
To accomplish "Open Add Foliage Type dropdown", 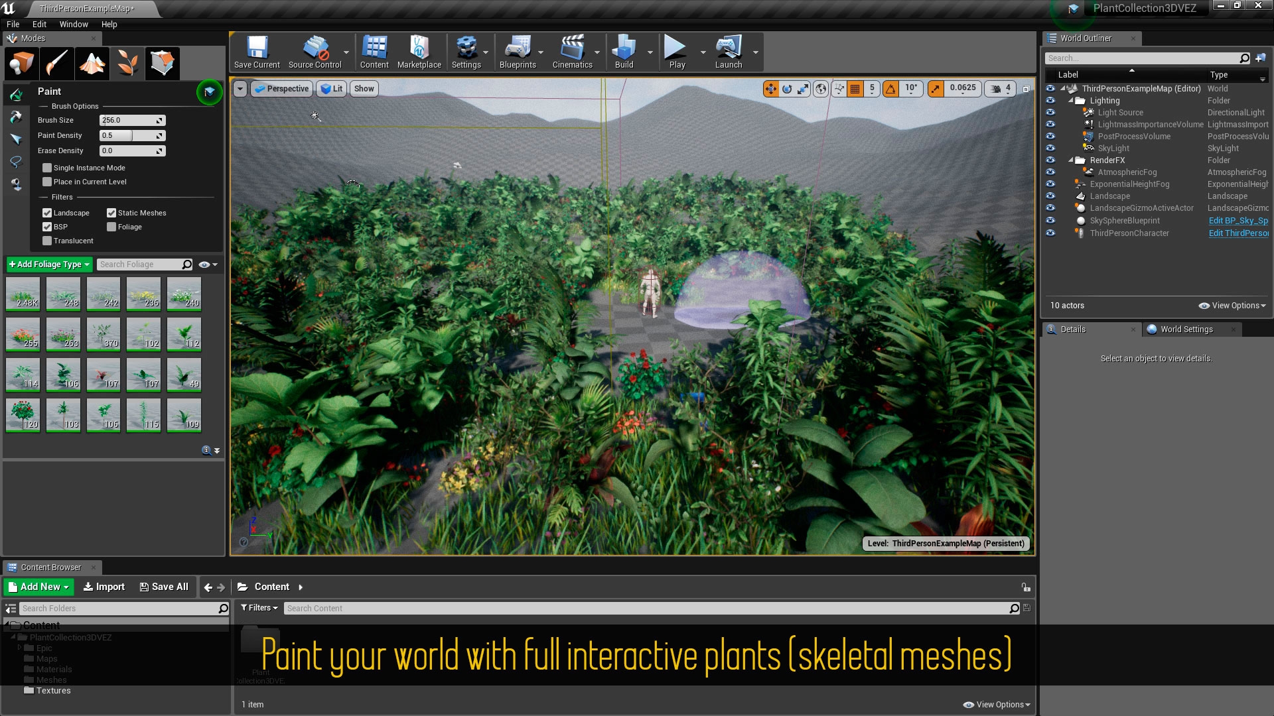I will [49, 265].
